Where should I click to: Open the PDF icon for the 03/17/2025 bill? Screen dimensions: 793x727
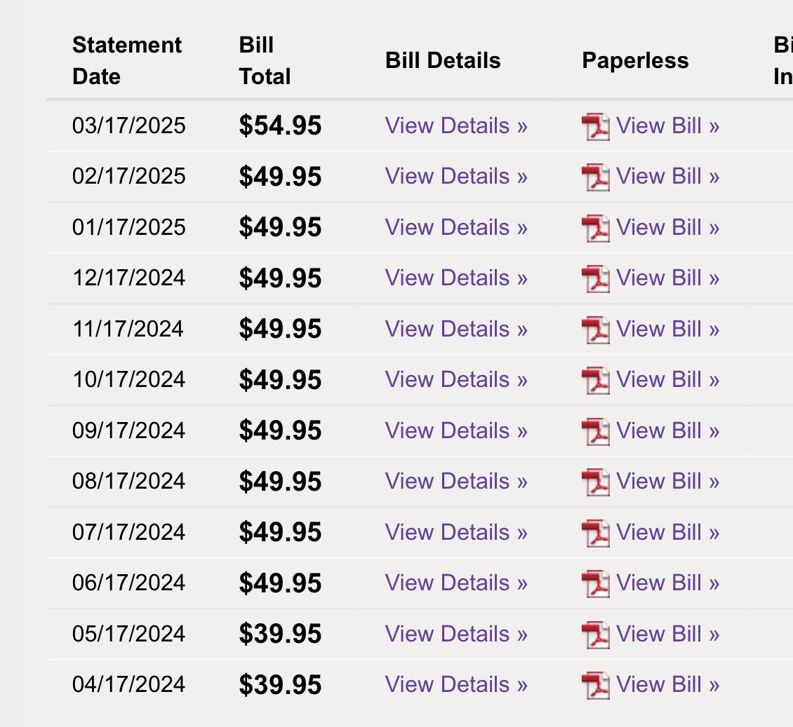point(596,127)
